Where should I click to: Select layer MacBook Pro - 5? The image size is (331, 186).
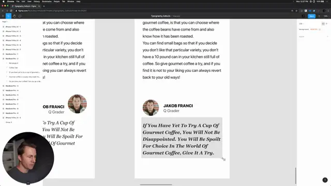pyautogui.click(x=12, y=95)
